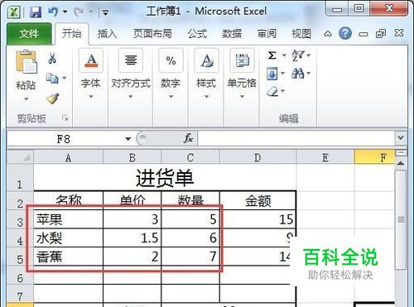Viewport: 414px width, 307px height.
Task: Open the Fill options dropdown arrow
Action: 282,74
